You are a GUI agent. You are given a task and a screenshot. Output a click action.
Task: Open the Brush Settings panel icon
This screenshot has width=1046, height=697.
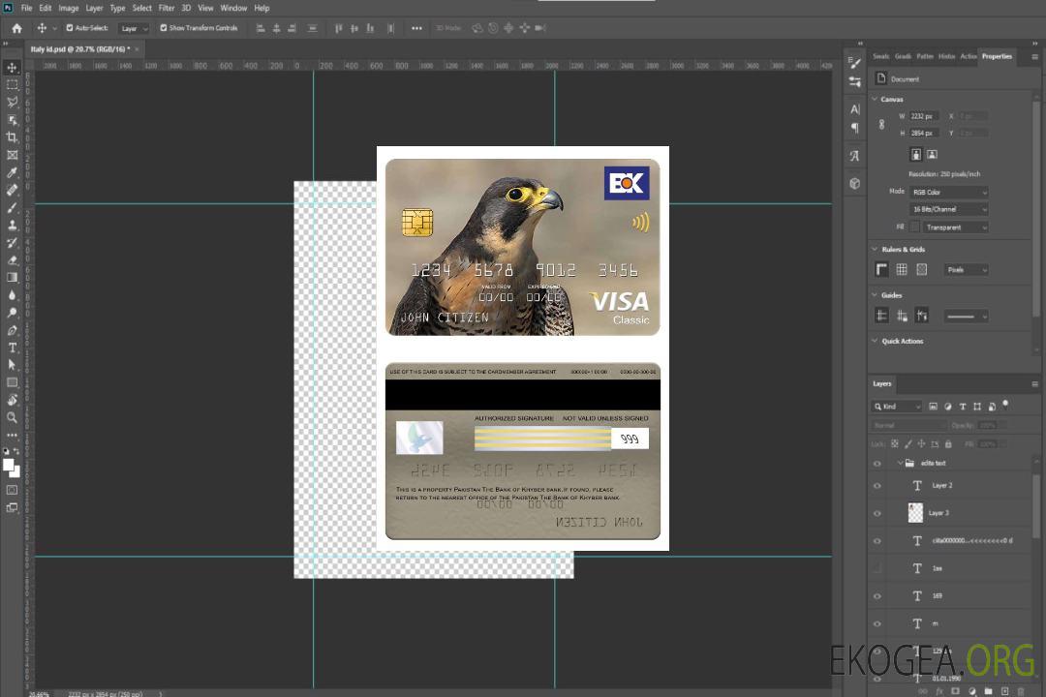tap(855, 63)
